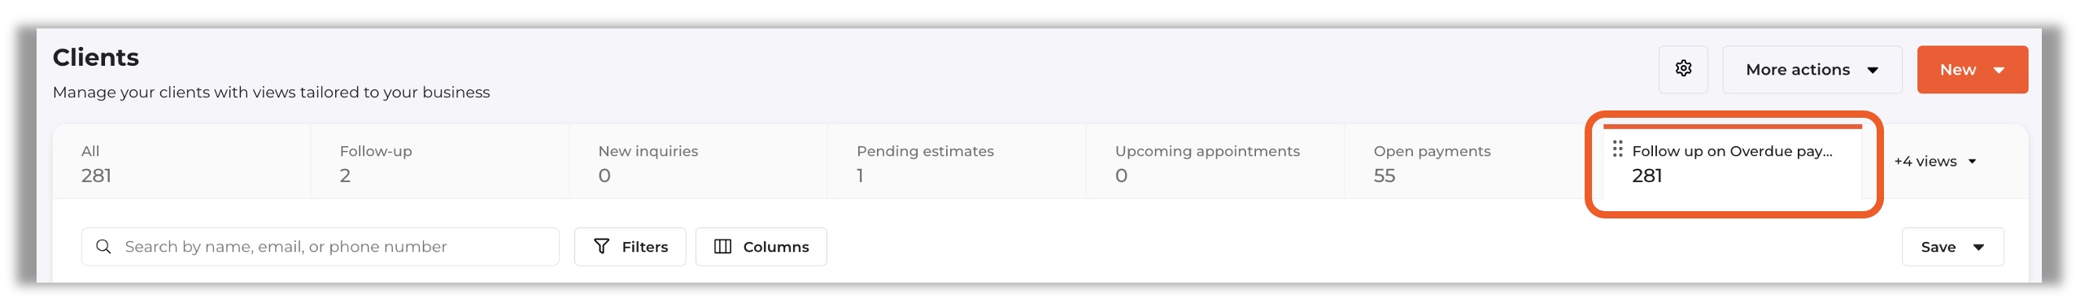Click the arrow on the New button

(x=1999, y=71)
